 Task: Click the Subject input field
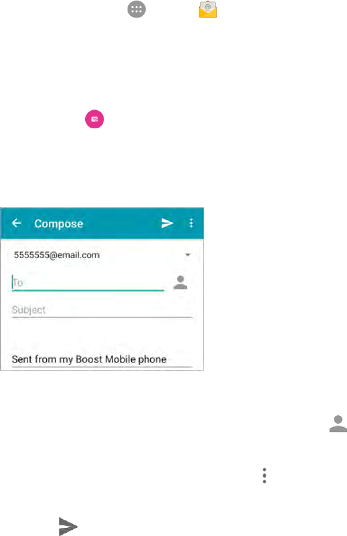tap(102, 310)
